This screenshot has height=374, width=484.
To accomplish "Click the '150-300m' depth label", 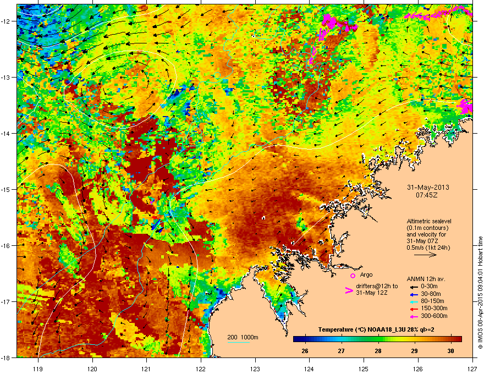I will pos(434,308).
